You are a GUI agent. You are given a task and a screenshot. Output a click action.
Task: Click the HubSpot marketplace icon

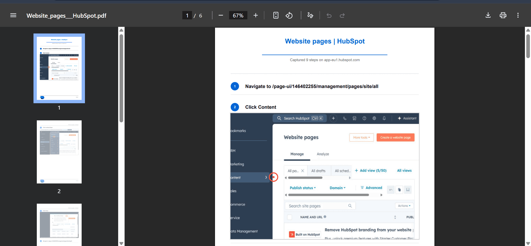354,118
